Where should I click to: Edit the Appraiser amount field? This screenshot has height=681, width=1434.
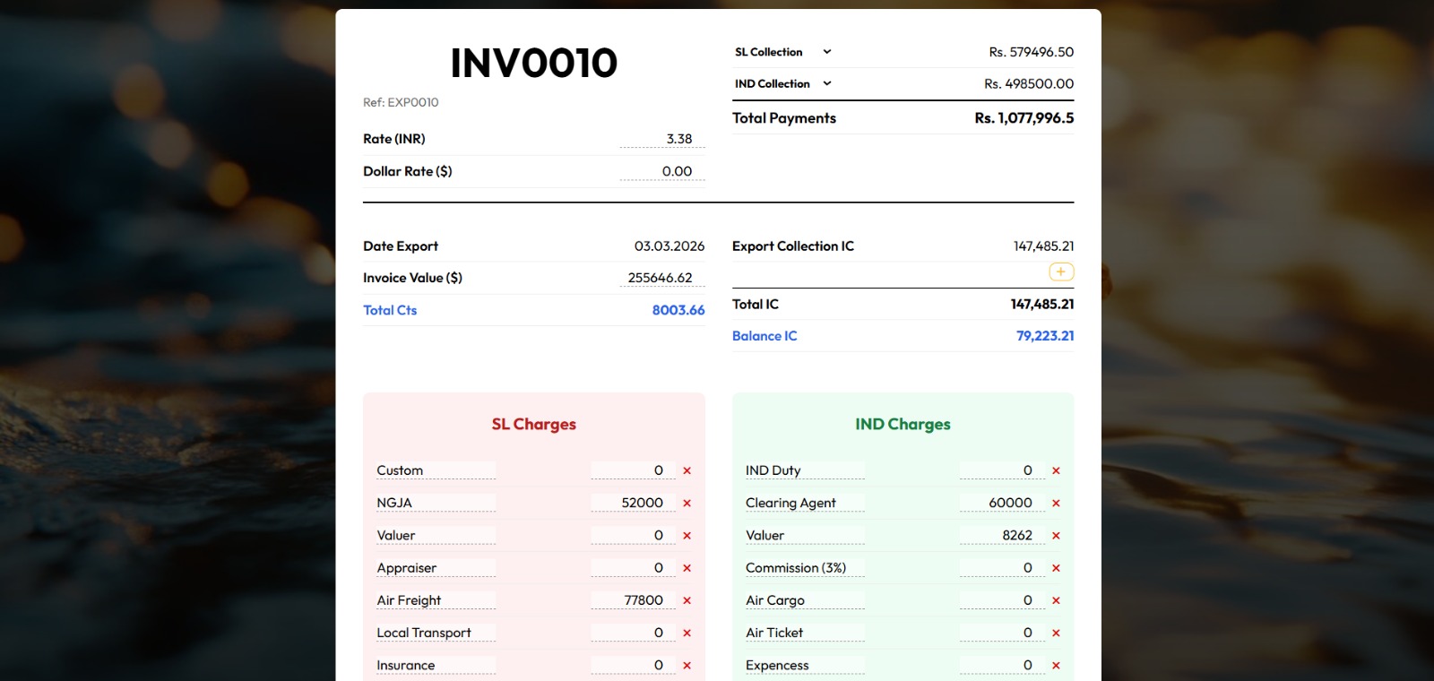634,568
